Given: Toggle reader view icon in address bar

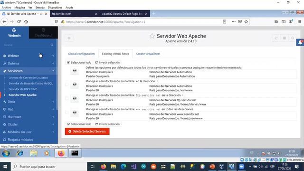Looking at the screenshot, I should (x=225, y=22).
